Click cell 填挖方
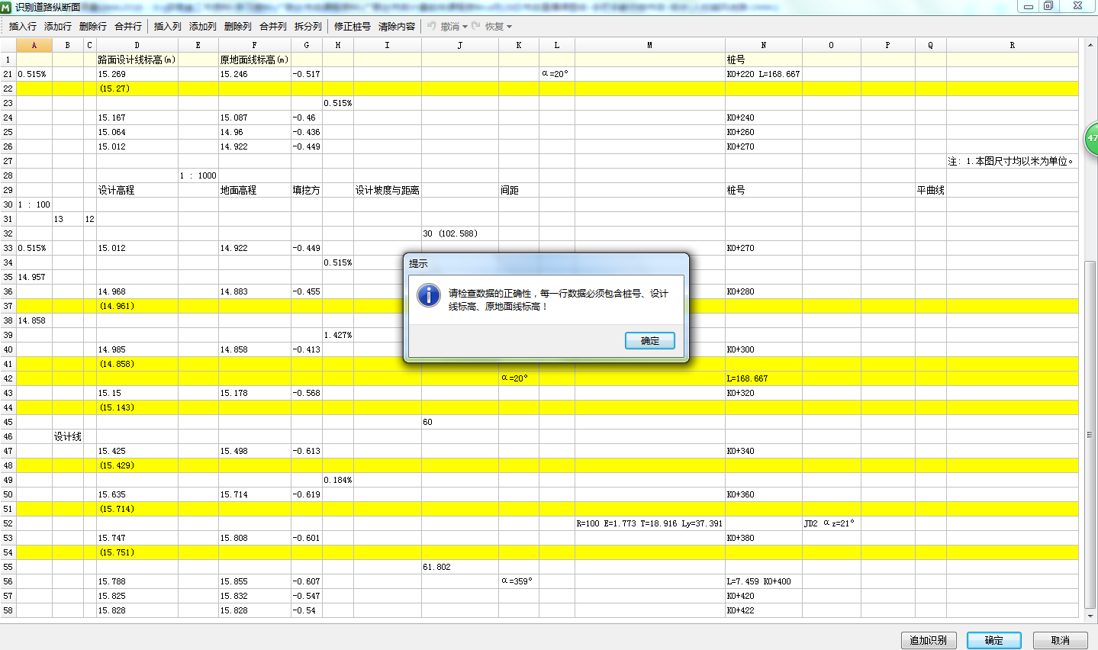This screenshot has width=1098, height=650. 307,190
